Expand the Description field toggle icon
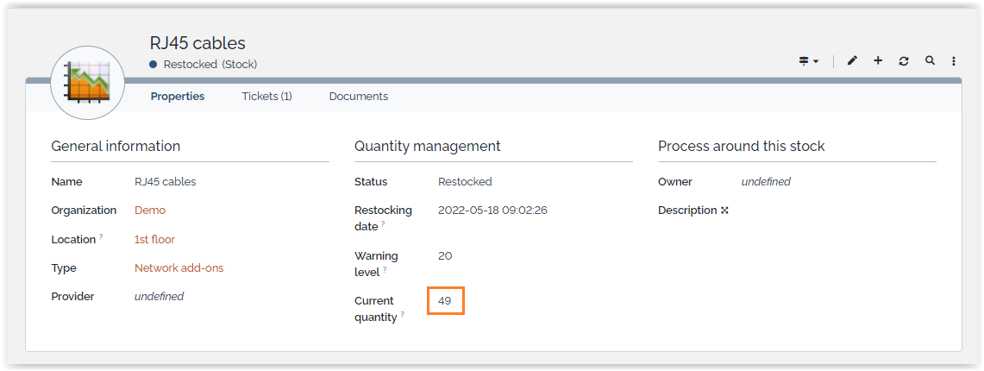The width and height of the screenshot is (984, 371). 724,211
